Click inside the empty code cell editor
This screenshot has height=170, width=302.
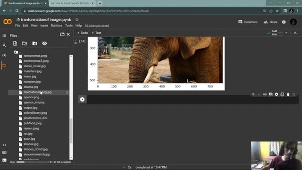tap(192, 100)
